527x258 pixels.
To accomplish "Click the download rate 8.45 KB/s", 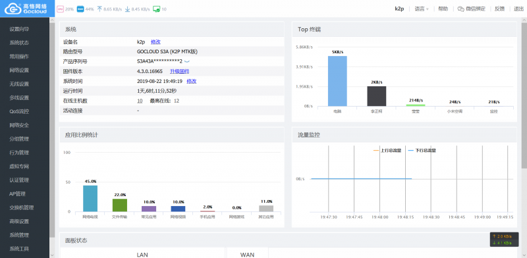I will pyautogui.click(x=140, y=9).
